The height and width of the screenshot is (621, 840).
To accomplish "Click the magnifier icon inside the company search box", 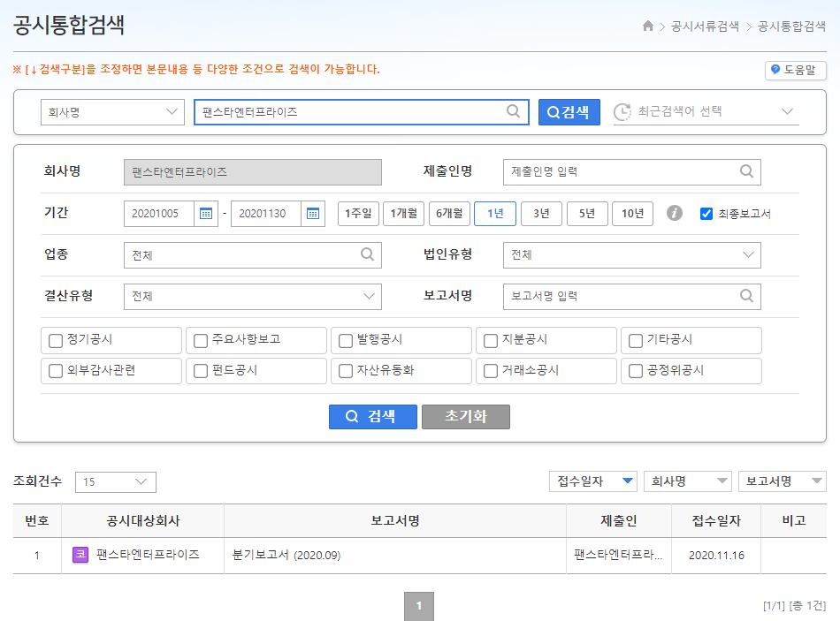I will pyautogui.click(x=513, y=110).
